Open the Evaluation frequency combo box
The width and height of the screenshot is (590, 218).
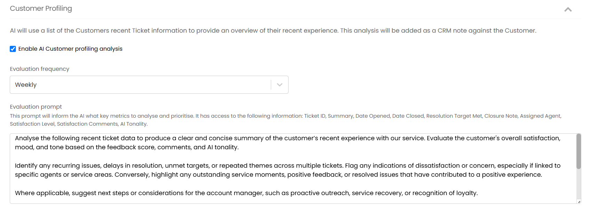139,85
